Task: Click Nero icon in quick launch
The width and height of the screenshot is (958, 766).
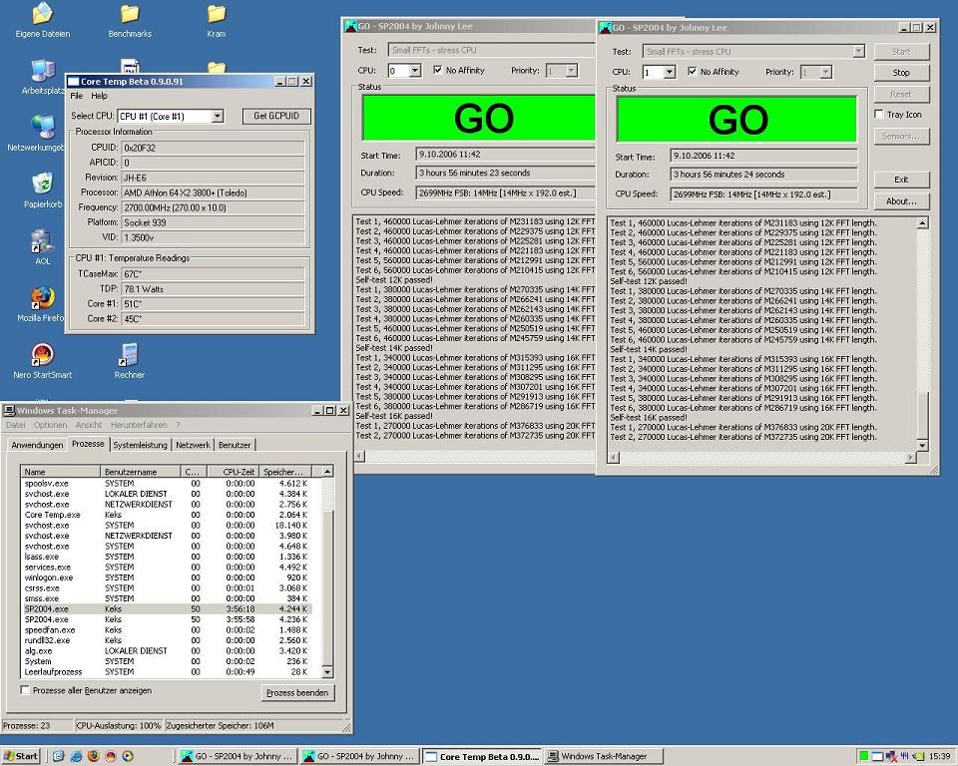Action: tap(111, 756)
